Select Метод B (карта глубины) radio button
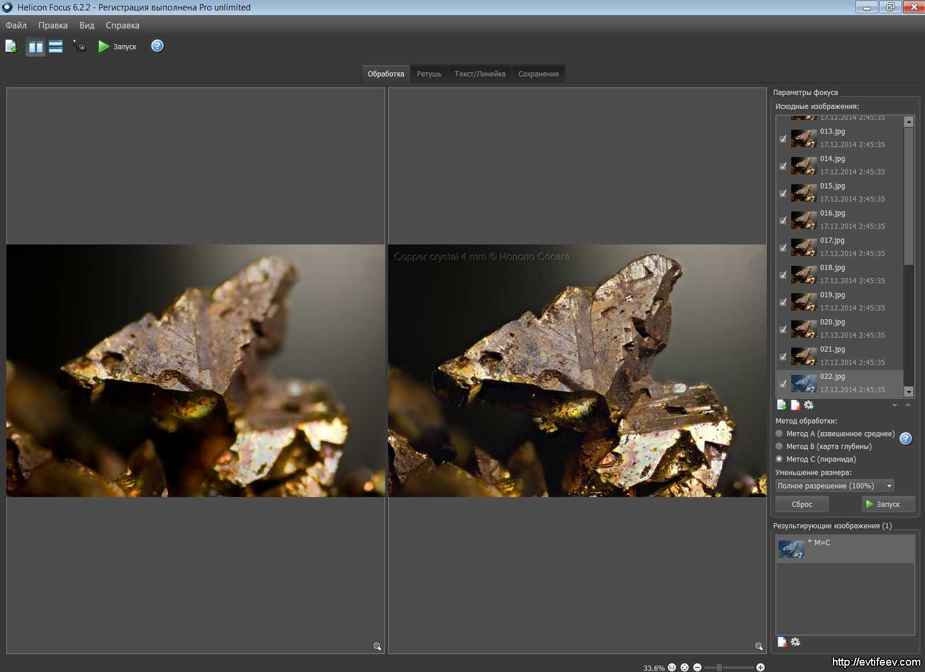This screenshot has width=925, height=672. [x=779, y=446]
